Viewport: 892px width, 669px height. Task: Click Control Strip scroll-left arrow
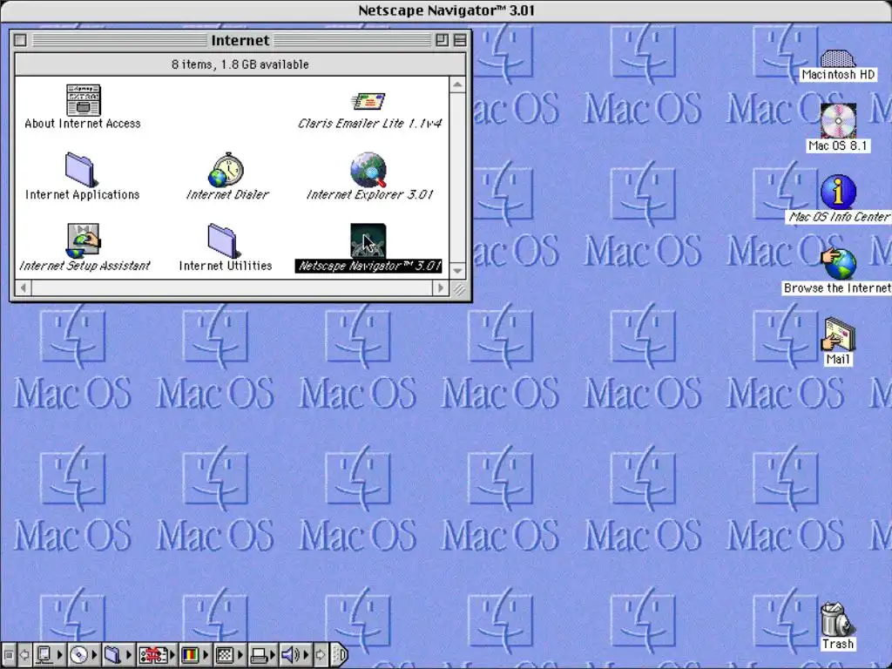pos(24,655)
